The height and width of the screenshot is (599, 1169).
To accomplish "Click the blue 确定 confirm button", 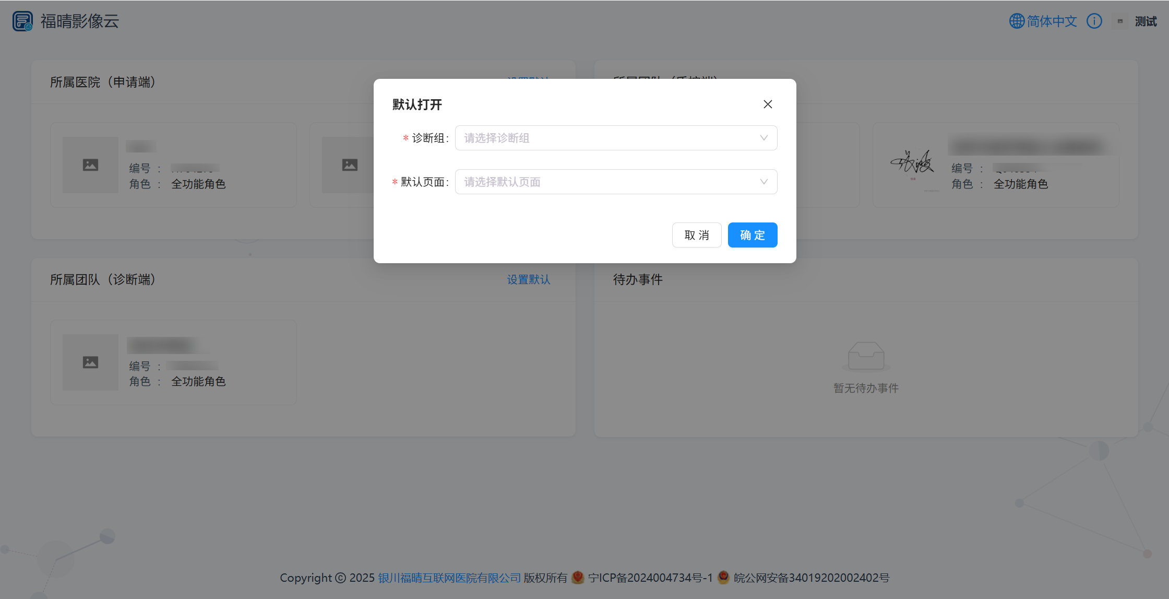I will coord(753,235).
